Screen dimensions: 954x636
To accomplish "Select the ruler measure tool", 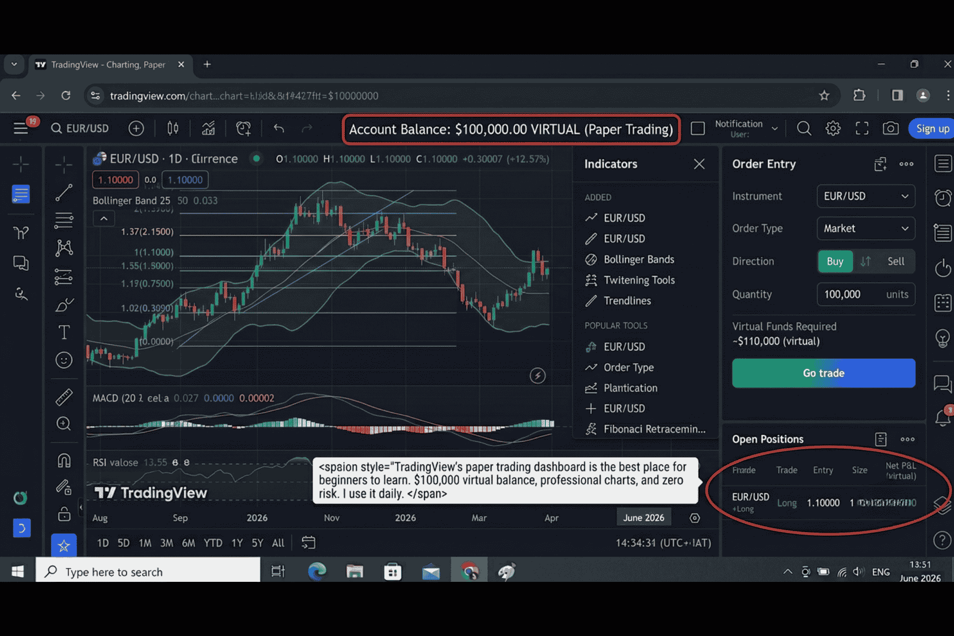I will tap(64, 397).
